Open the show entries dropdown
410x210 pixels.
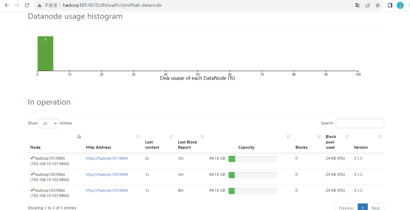tap(48, 123)
